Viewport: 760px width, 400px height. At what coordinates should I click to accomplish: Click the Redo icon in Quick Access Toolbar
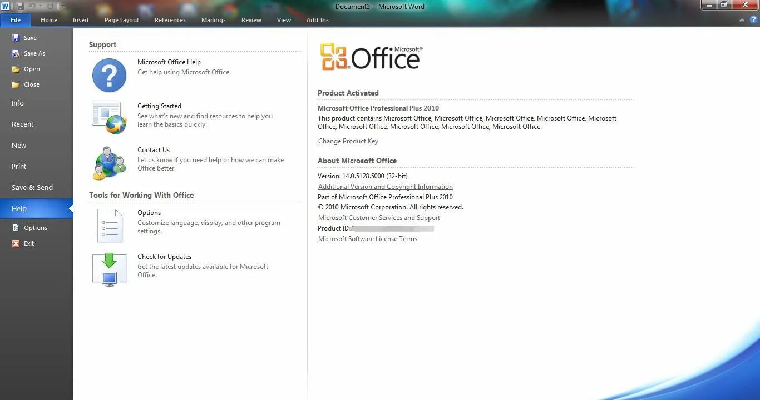50,6
